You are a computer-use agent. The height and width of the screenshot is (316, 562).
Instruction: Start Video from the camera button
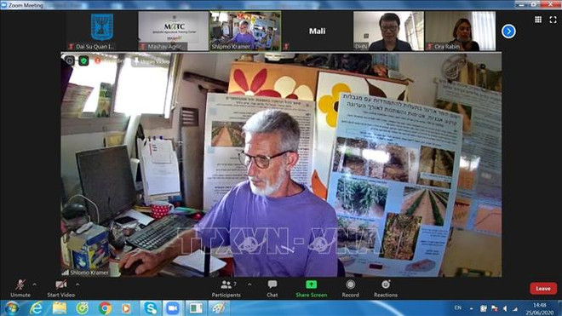[x=61, y=288]
